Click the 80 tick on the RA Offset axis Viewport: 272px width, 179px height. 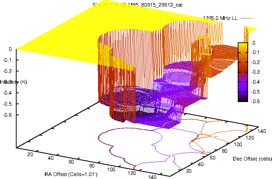(92, 166)
